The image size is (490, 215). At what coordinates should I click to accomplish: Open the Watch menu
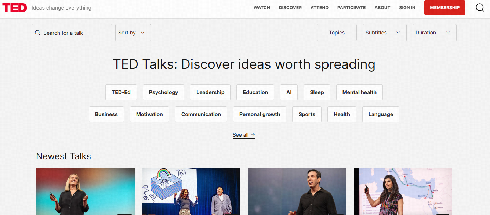[262, 8]
